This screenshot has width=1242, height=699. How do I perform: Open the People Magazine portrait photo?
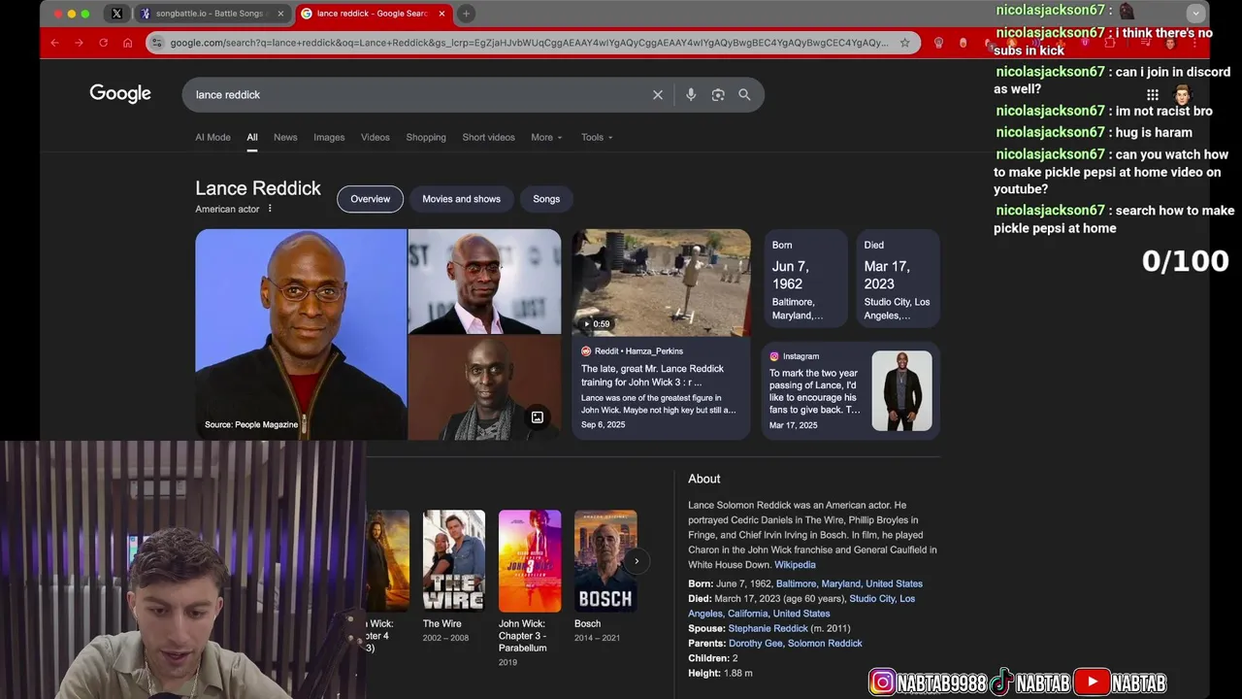301,334
